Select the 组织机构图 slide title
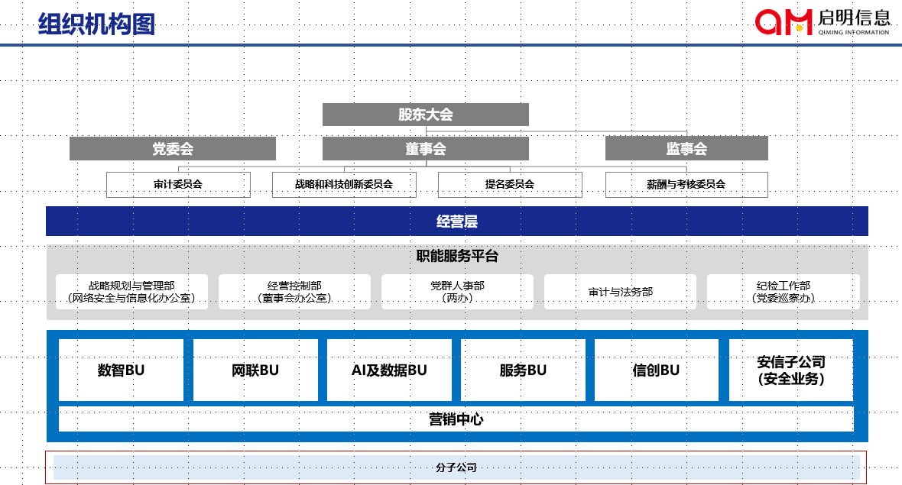 click(x=97, y=24)
